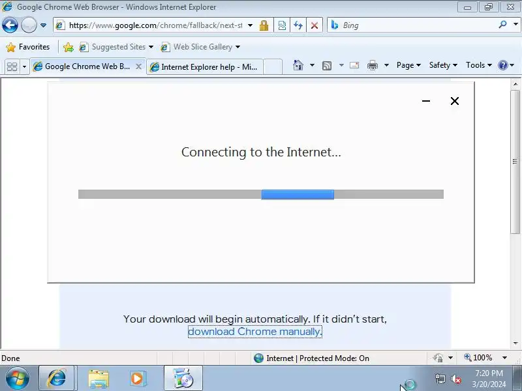
Task: Click the download Chrome manually link
Action: click(255, 332)
